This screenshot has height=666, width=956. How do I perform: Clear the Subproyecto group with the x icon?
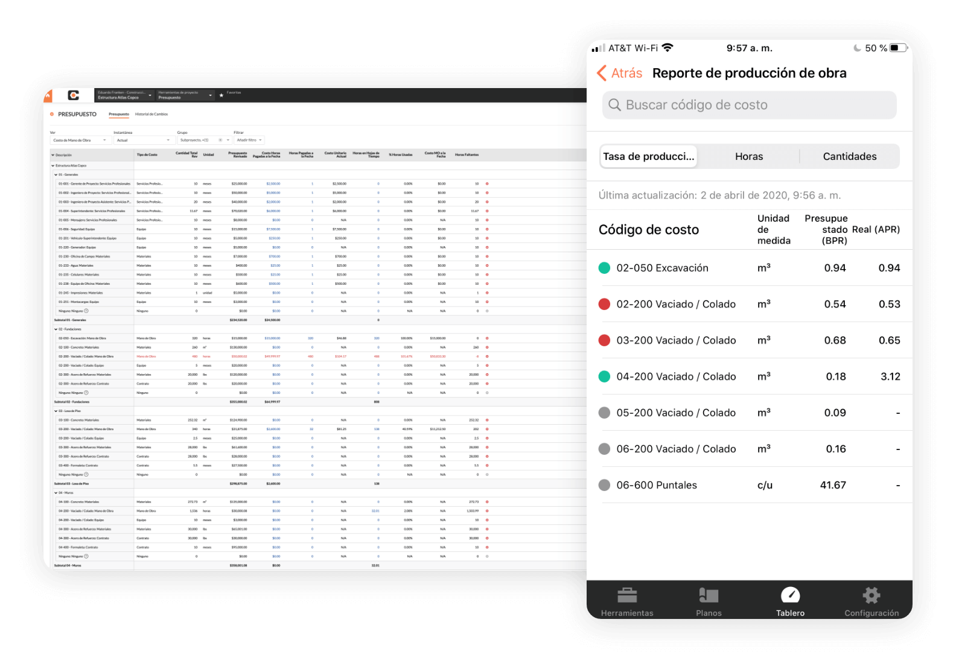pos(220,140)
